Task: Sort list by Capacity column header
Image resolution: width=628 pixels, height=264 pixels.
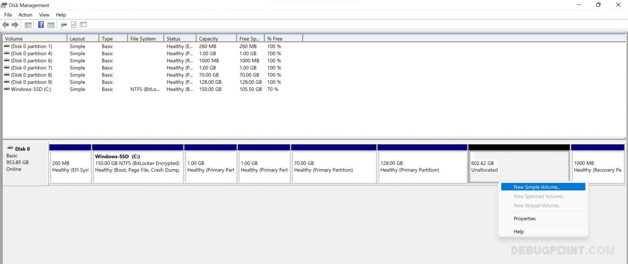Action: [209, 39]
